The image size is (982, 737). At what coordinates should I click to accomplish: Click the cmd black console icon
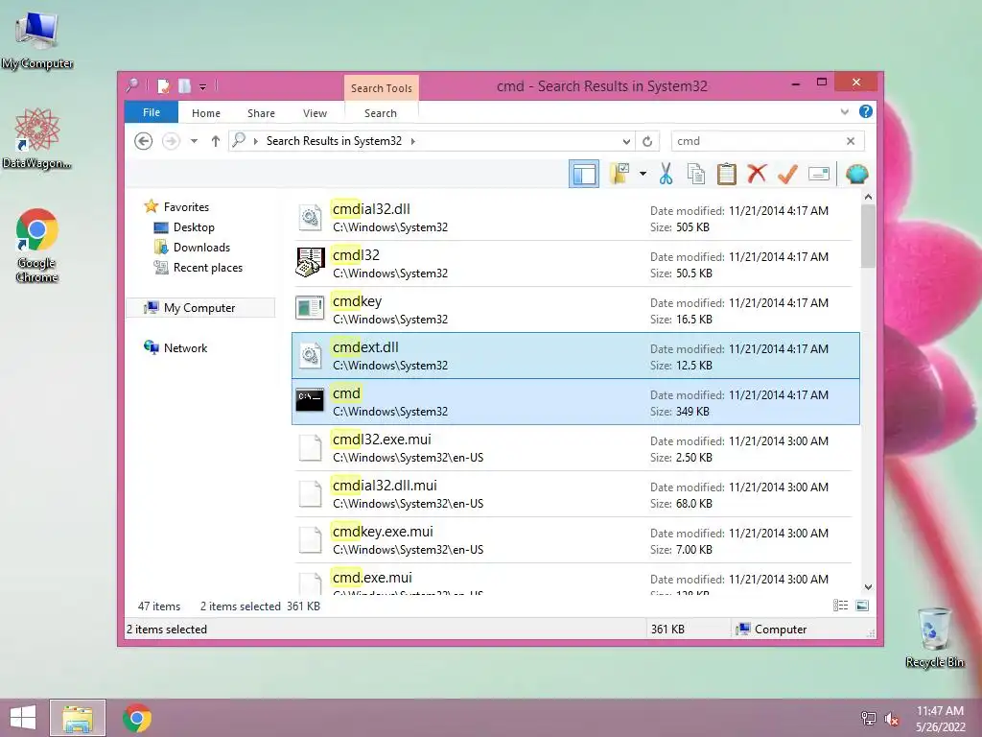click(x=310, y=400)
